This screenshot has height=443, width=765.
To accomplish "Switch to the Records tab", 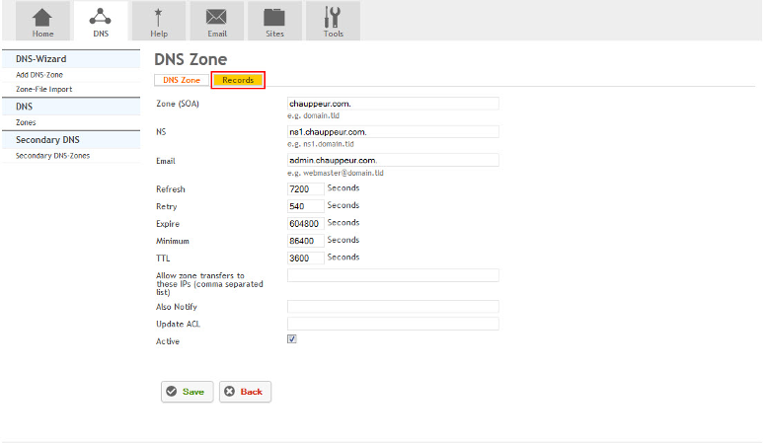I will (x=238, y=80).
